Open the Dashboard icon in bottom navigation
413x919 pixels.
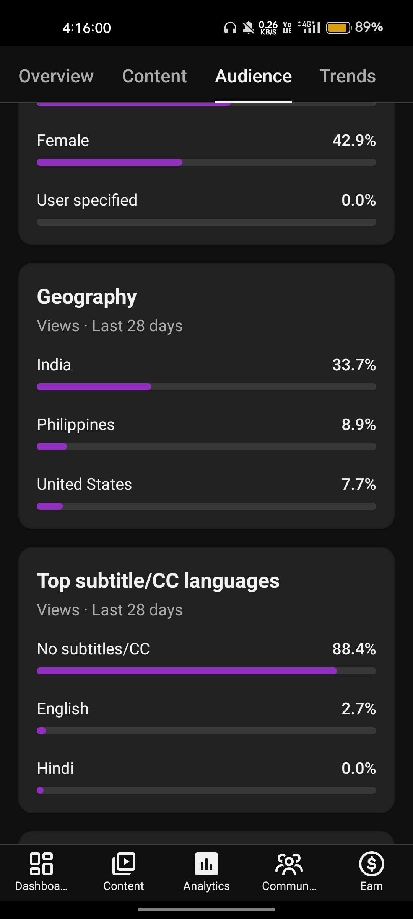pyautogui.click(x=41, y=864)
